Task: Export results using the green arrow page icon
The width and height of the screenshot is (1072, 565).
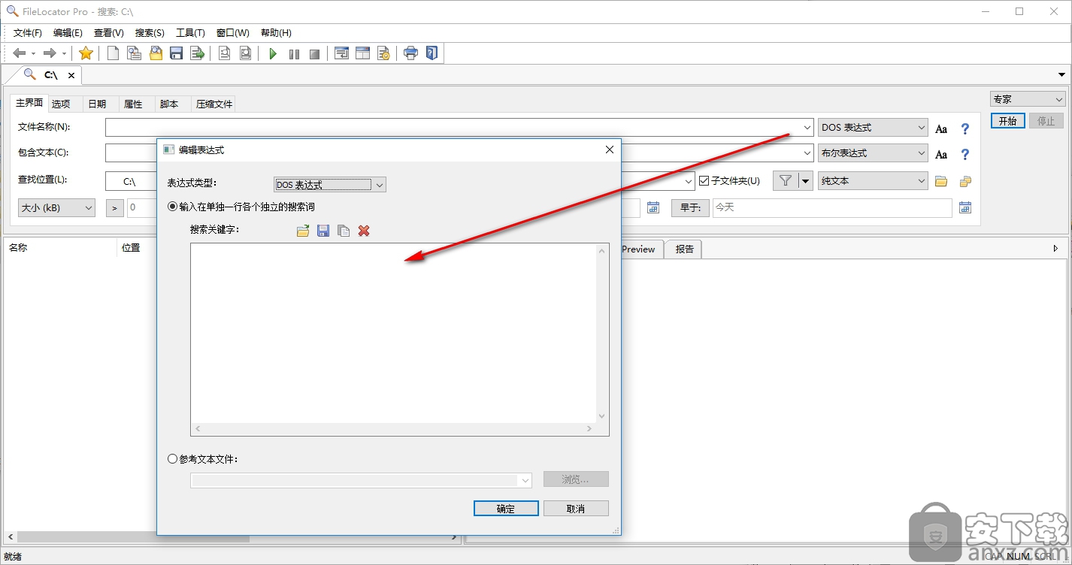Action: point(198,53)
